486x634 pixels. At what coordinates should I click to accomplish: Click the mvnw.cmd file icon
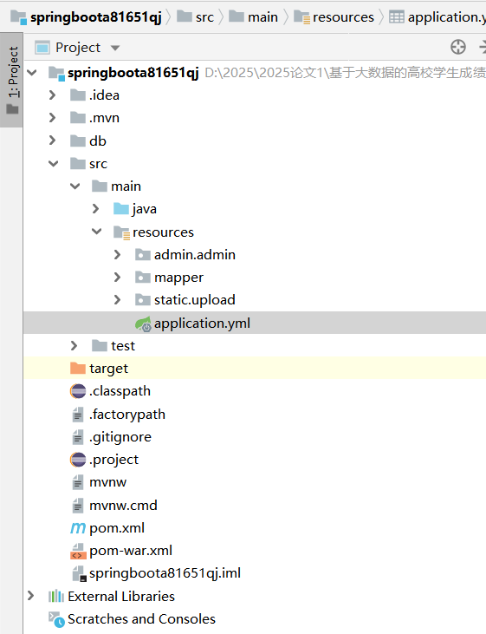click(78, 506)
